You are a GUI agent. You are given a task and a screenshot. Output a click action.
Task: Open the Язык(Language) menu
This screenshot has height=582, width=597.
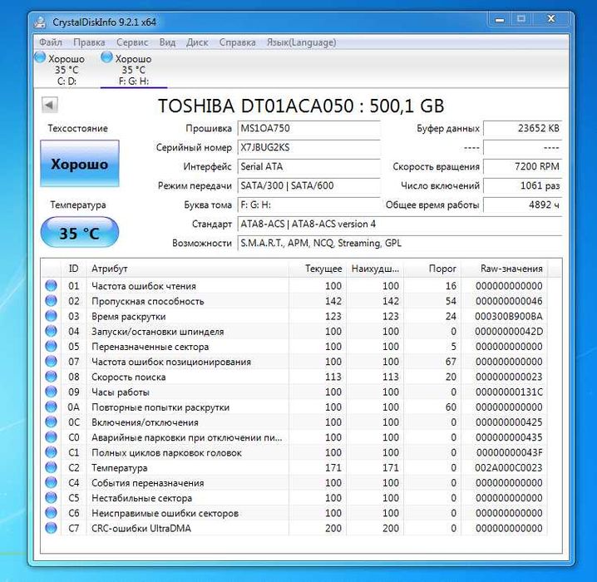coord(301,42)
